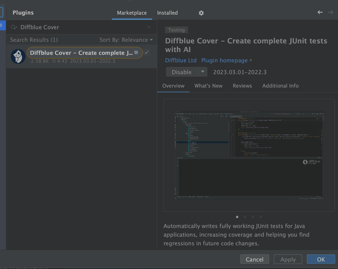Switch to the Marketplace tab
338x269 pixels.
pyautogui.click(x=132, y=13)
